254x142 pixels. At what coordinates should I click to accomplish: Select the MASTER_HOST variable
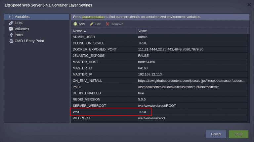click(x=85, y=62)
